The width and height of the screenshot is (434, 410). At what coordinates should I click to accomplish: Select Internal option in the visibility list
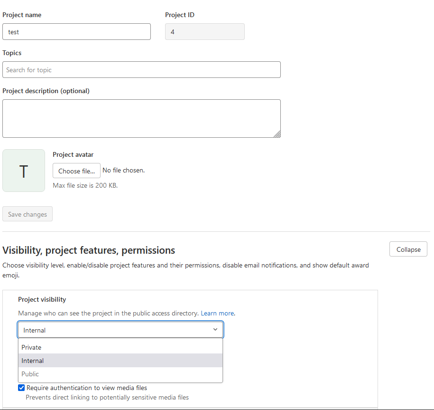pos(120,361)
